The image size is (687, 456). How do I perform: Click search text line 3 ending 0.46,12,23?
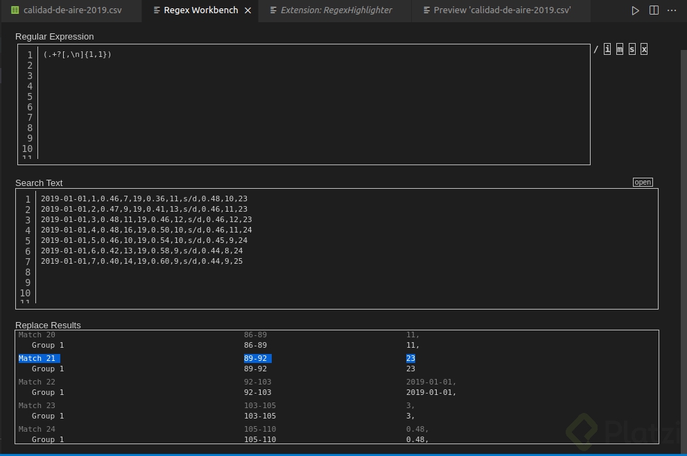click(146, 219)
